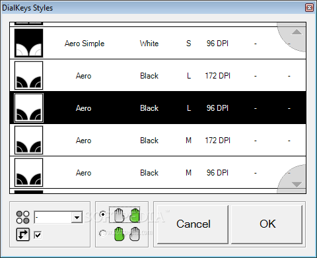Click the green left hand icon, bottom row
Viewport: 317px width, 258px height.
pyautogui.click(x=119, y=234)
